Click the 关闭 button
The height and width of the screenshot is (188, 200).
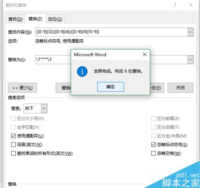tap(180, 88)
